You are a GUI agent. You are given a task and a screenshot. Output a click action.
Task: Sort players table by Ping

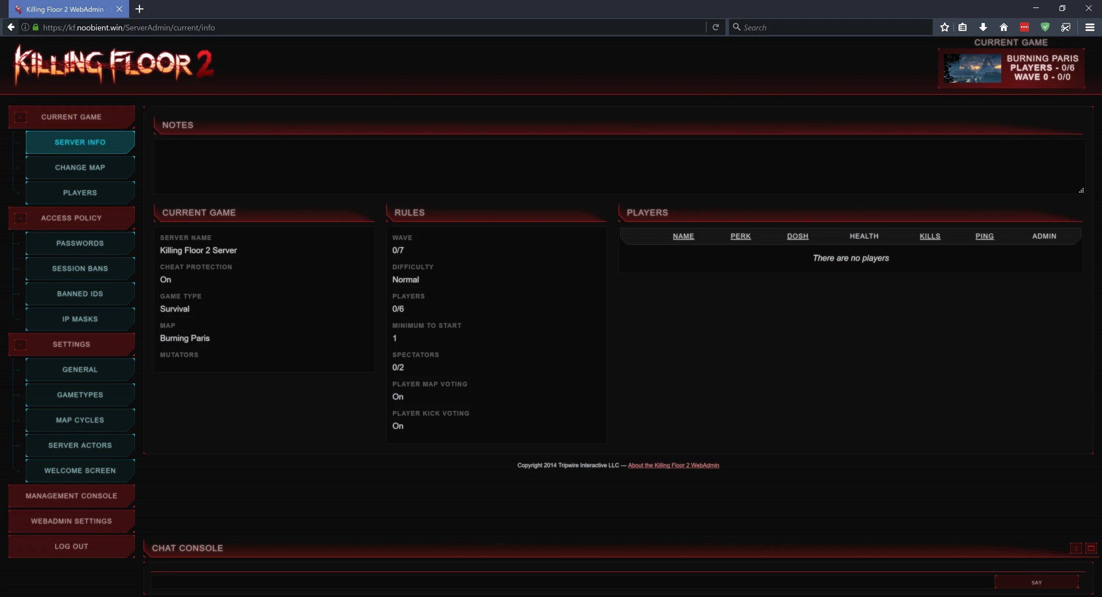984,236
